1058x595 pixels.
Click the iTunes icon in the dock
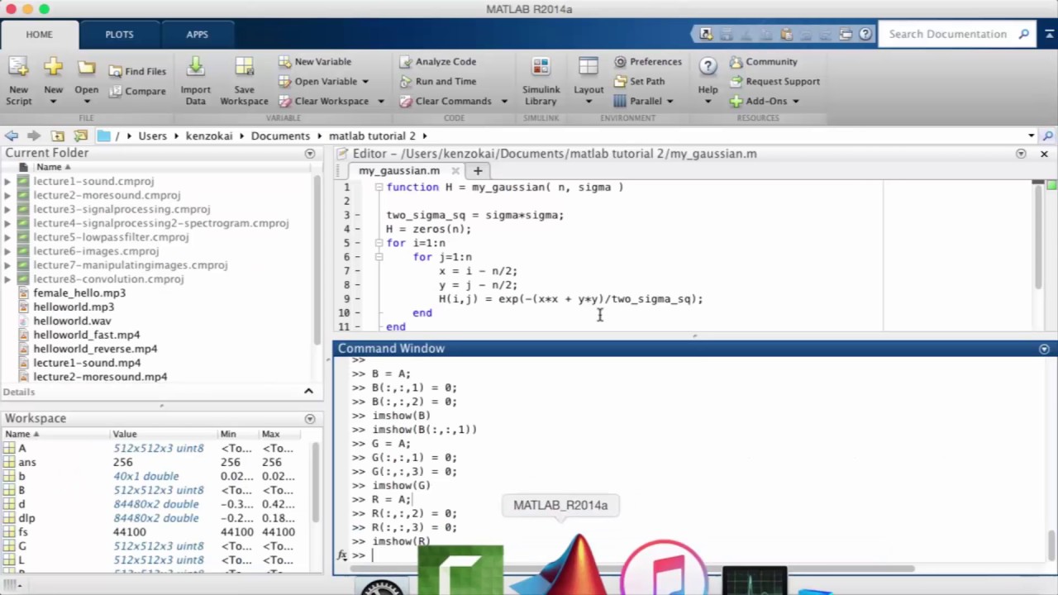tap(665, 569)
